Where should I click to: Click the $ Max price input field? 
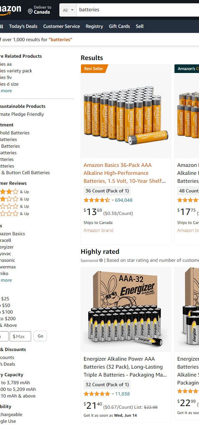click(21, 336)
